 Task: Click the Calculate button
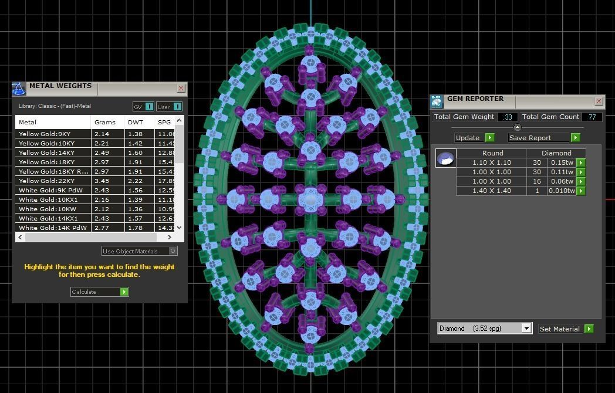(100, 292)
